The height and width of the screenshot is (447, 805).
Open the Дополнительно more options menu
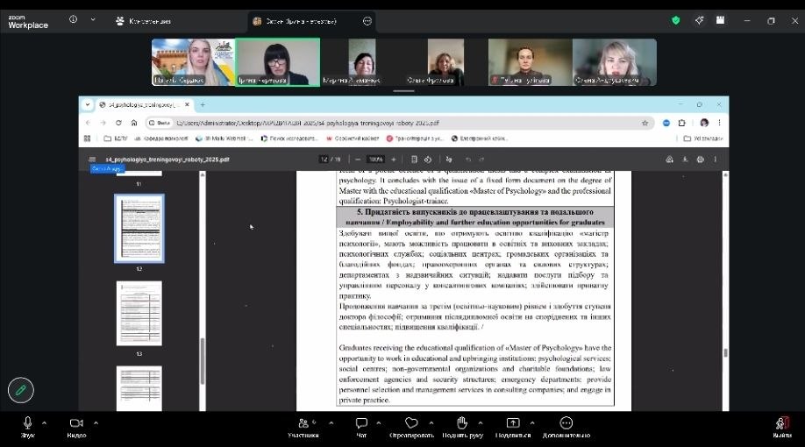click(566, 425)
